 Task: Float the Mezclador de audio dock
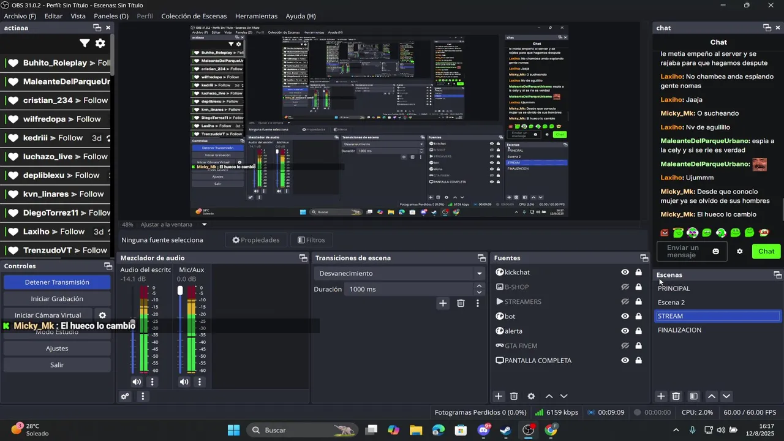pos(303,258)
